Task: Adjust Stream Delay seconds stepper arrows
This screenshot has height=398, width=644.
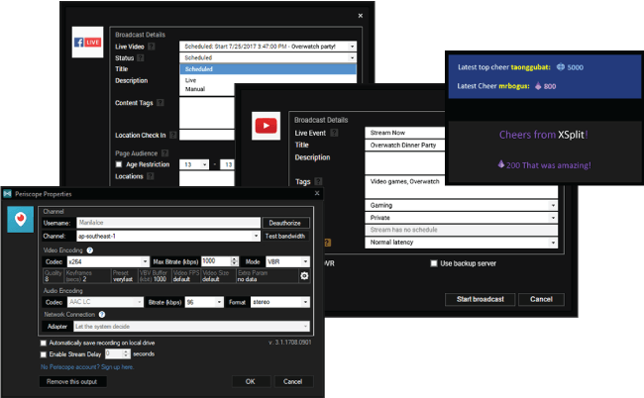Action: pyautogui.click(x=127, y=353)
